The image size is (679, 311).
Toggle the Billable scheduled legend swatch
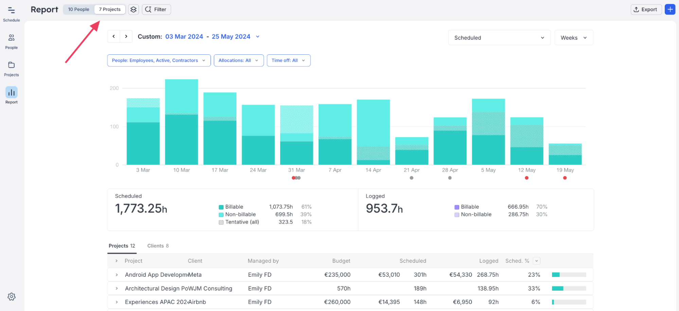221,207
